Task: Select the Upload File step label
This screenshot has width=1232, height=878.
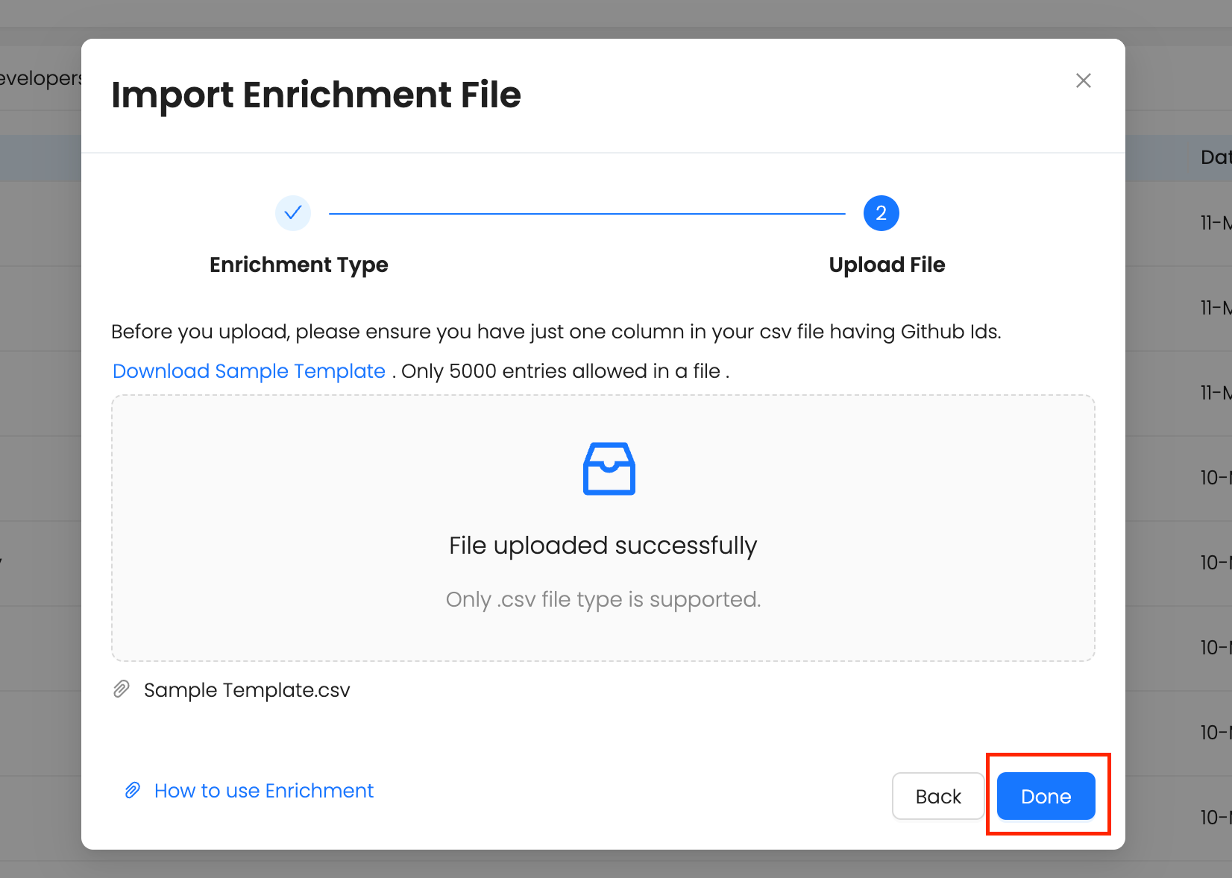Action: pyautogui.click(x=887, y=265)
